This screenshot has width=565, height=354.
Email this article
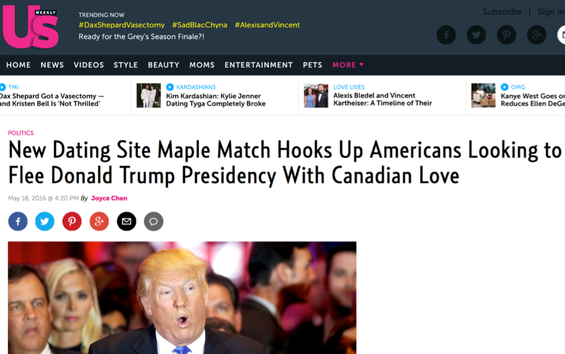126,221
